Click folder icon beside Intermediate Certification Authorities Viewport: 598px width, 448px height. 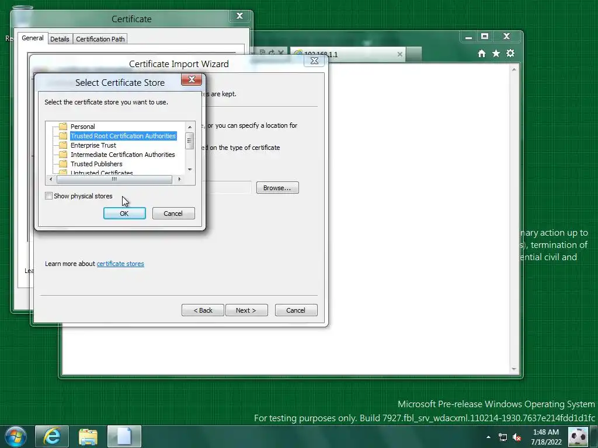pos(63,154)
